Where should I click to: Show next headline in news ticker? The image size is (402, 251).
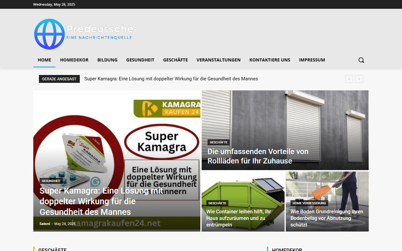coord(359,79)
